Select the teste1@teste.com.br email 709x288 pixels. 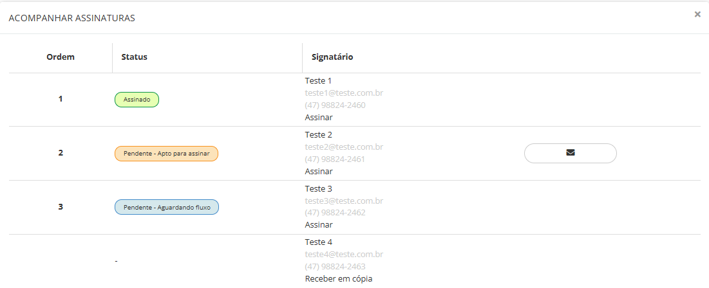tap(344, 93)
